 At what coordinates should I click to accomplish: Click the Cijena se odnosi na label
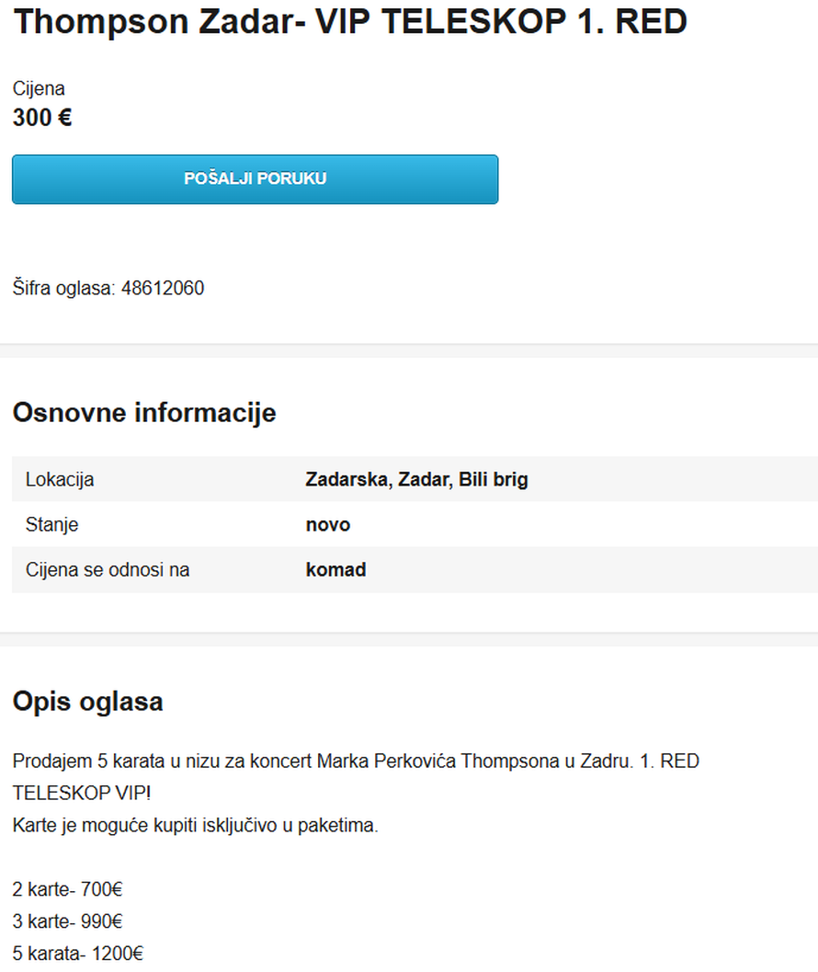(108, 569)
